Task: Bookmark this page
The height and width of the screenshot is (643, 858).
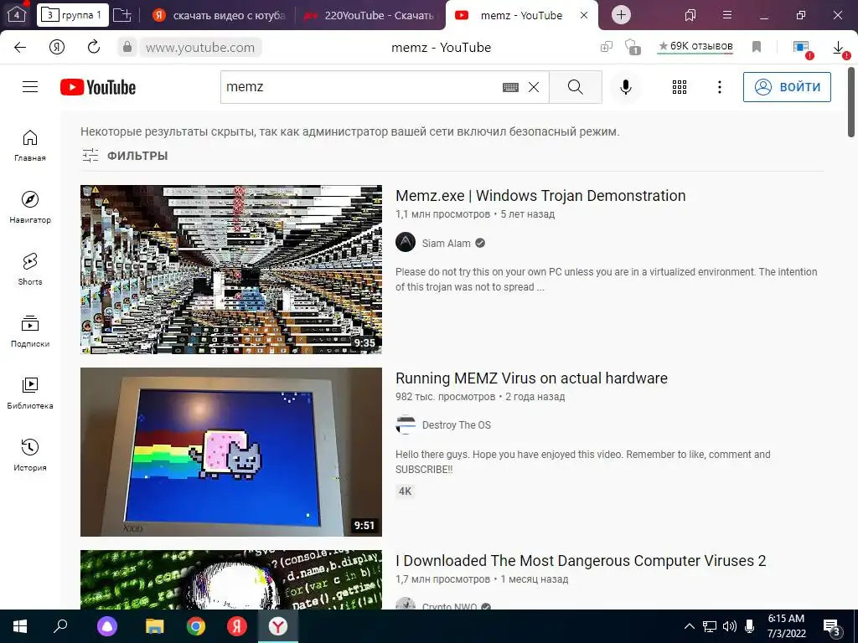Action: coord(757,47)
